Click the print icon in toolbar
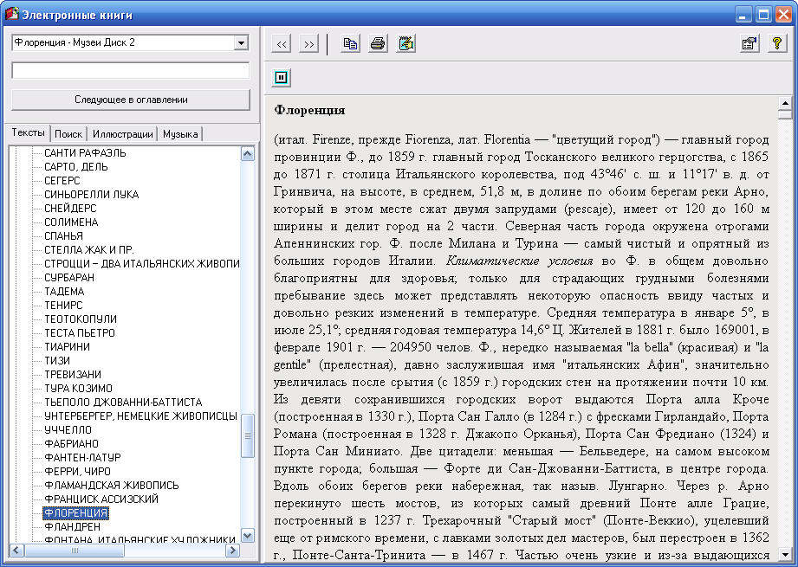 (x=378, y=44)
